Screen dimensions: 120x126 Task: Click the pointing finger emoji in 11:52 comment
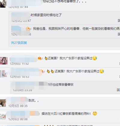coord(46,58)
